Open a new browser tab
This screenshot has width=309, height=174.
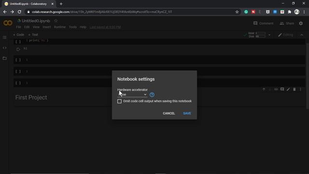tap(61, 4)
